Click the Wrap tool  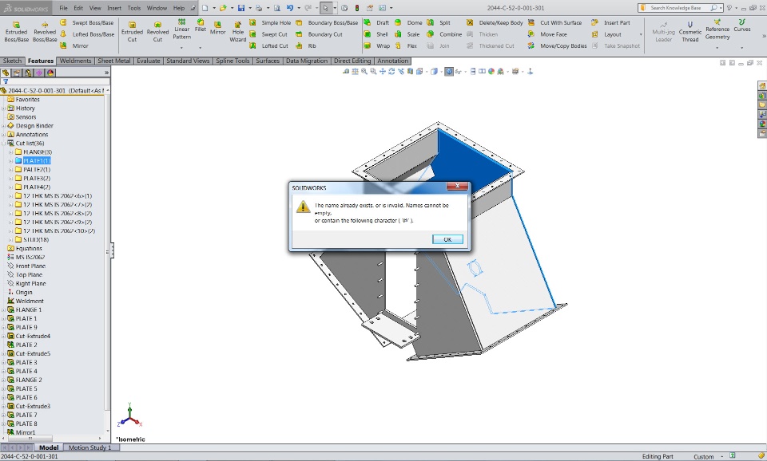(x=377, y=45)
